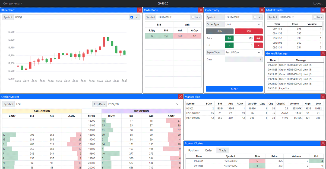The width and height of the screenshot is (326, 169).
Task: Click the SELL button in OrderEntry
Action: pos(249,31)
